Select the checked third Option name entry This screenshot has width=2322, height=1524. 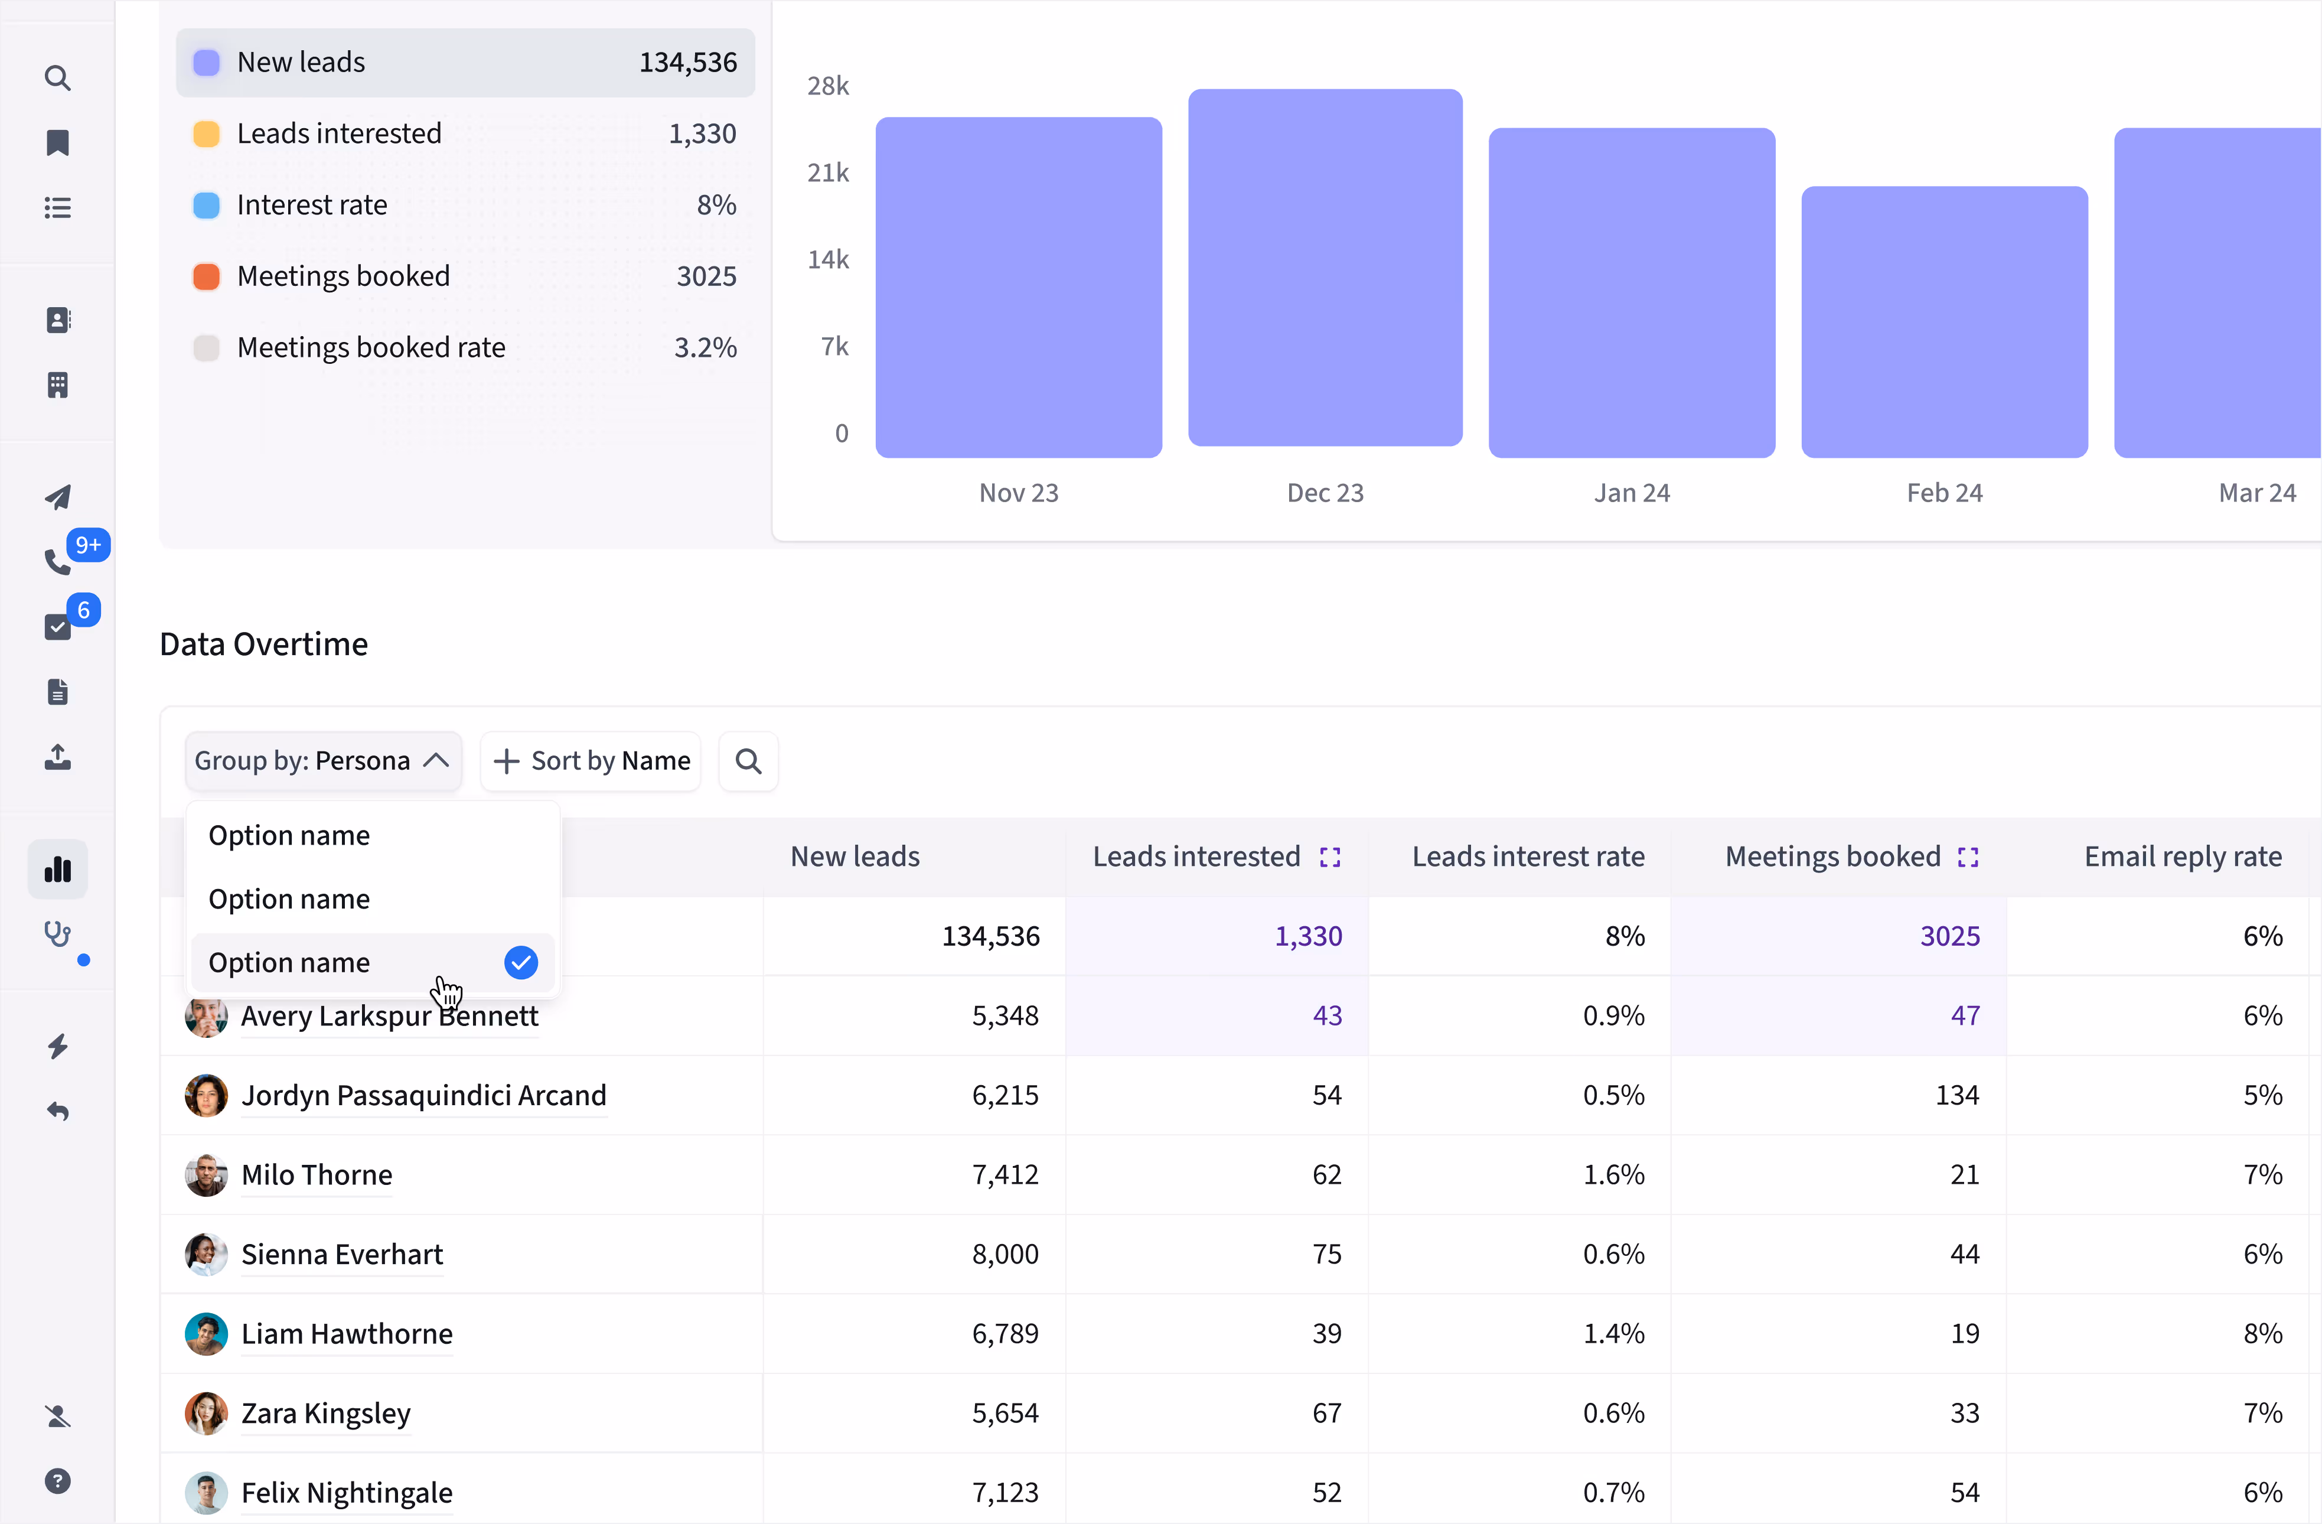click(x=373, y=963)
